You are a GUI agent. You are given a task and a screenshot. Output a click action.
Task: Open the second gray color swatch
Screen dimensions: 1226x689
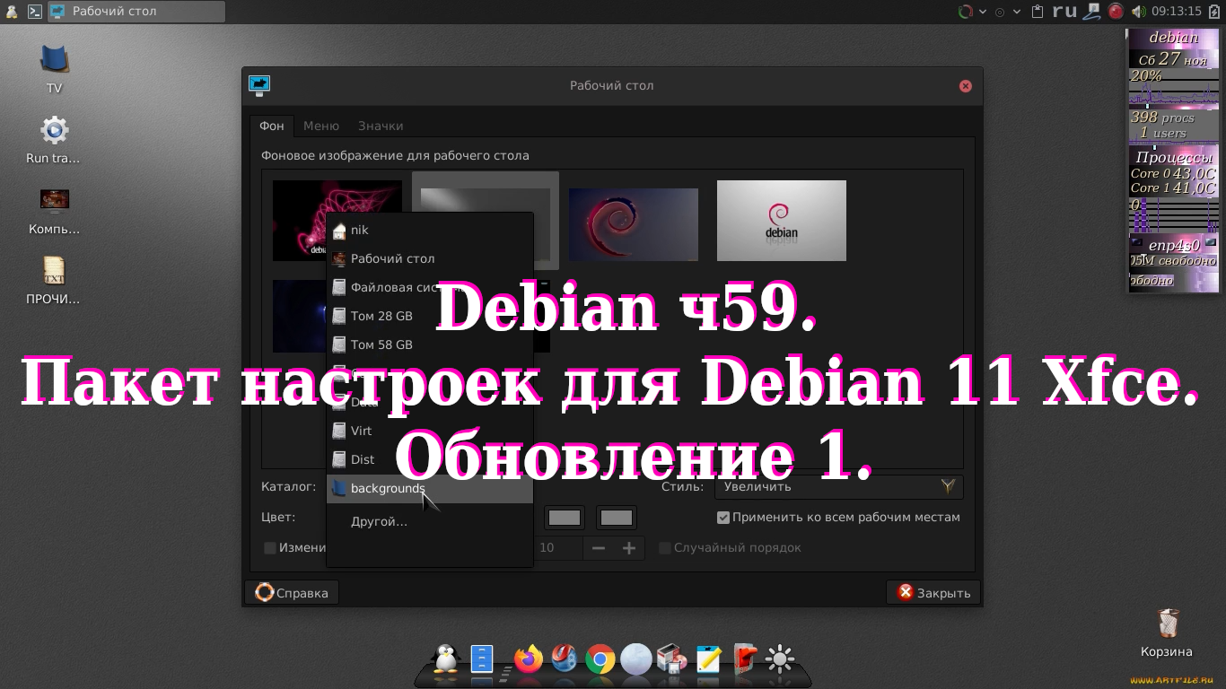tap(617, 518)
